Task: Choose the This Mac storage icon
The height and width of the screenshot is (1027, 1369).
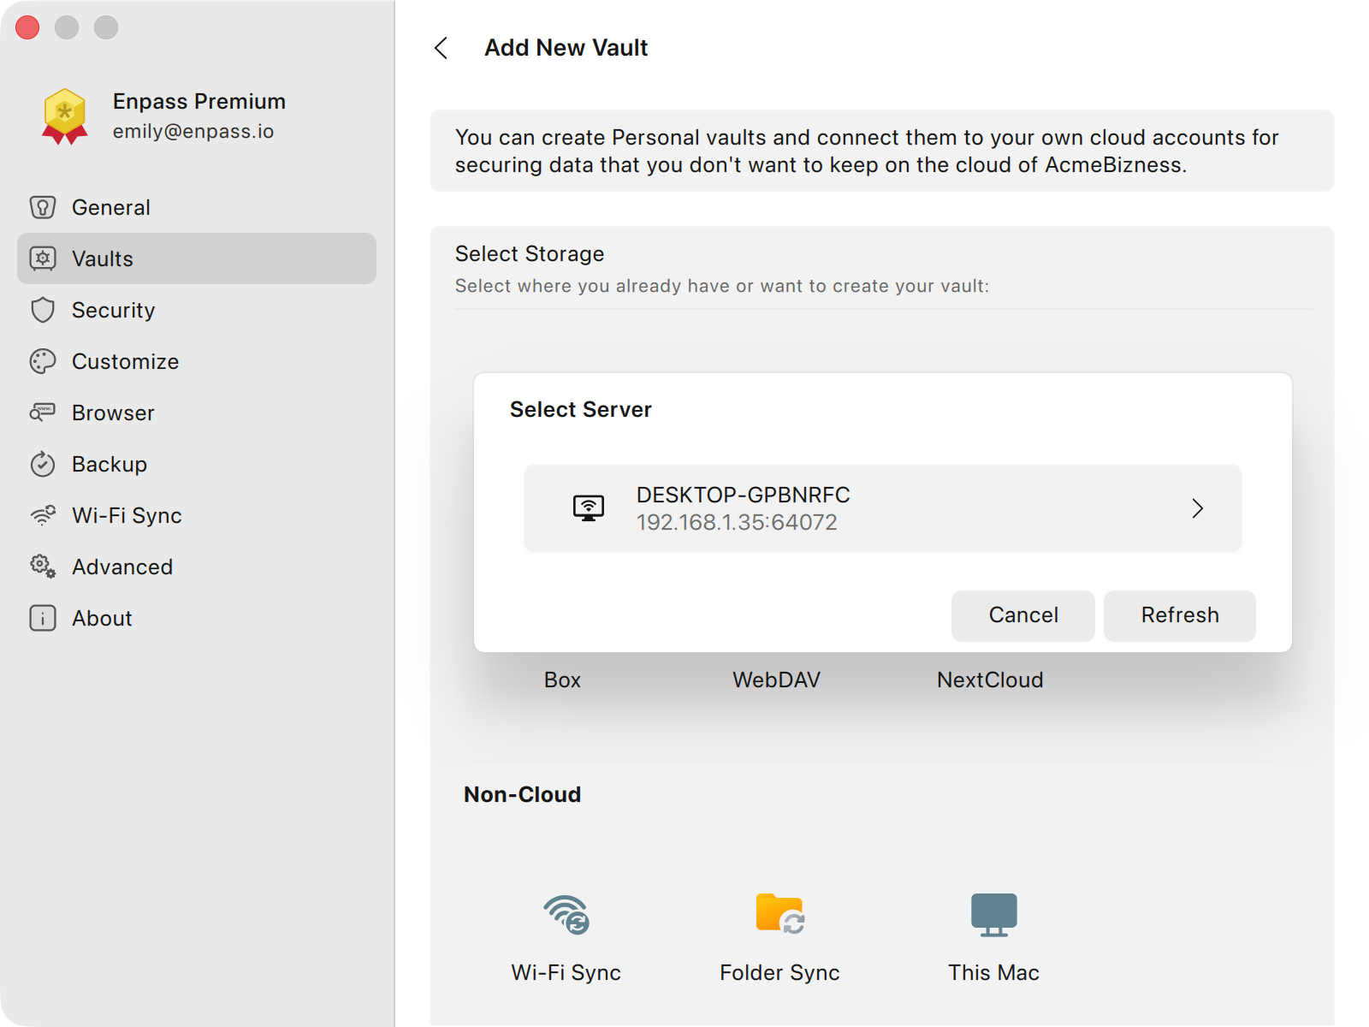Action: point(994,915)
